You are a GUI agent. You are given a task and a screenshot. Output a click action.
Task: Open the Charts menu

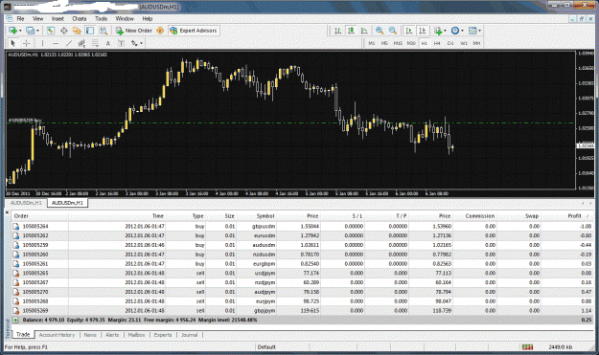tap(80, 18)
